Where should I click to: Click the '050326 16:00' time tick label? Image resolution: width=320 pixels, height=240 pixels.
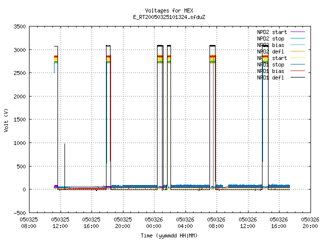coord(278,222)
